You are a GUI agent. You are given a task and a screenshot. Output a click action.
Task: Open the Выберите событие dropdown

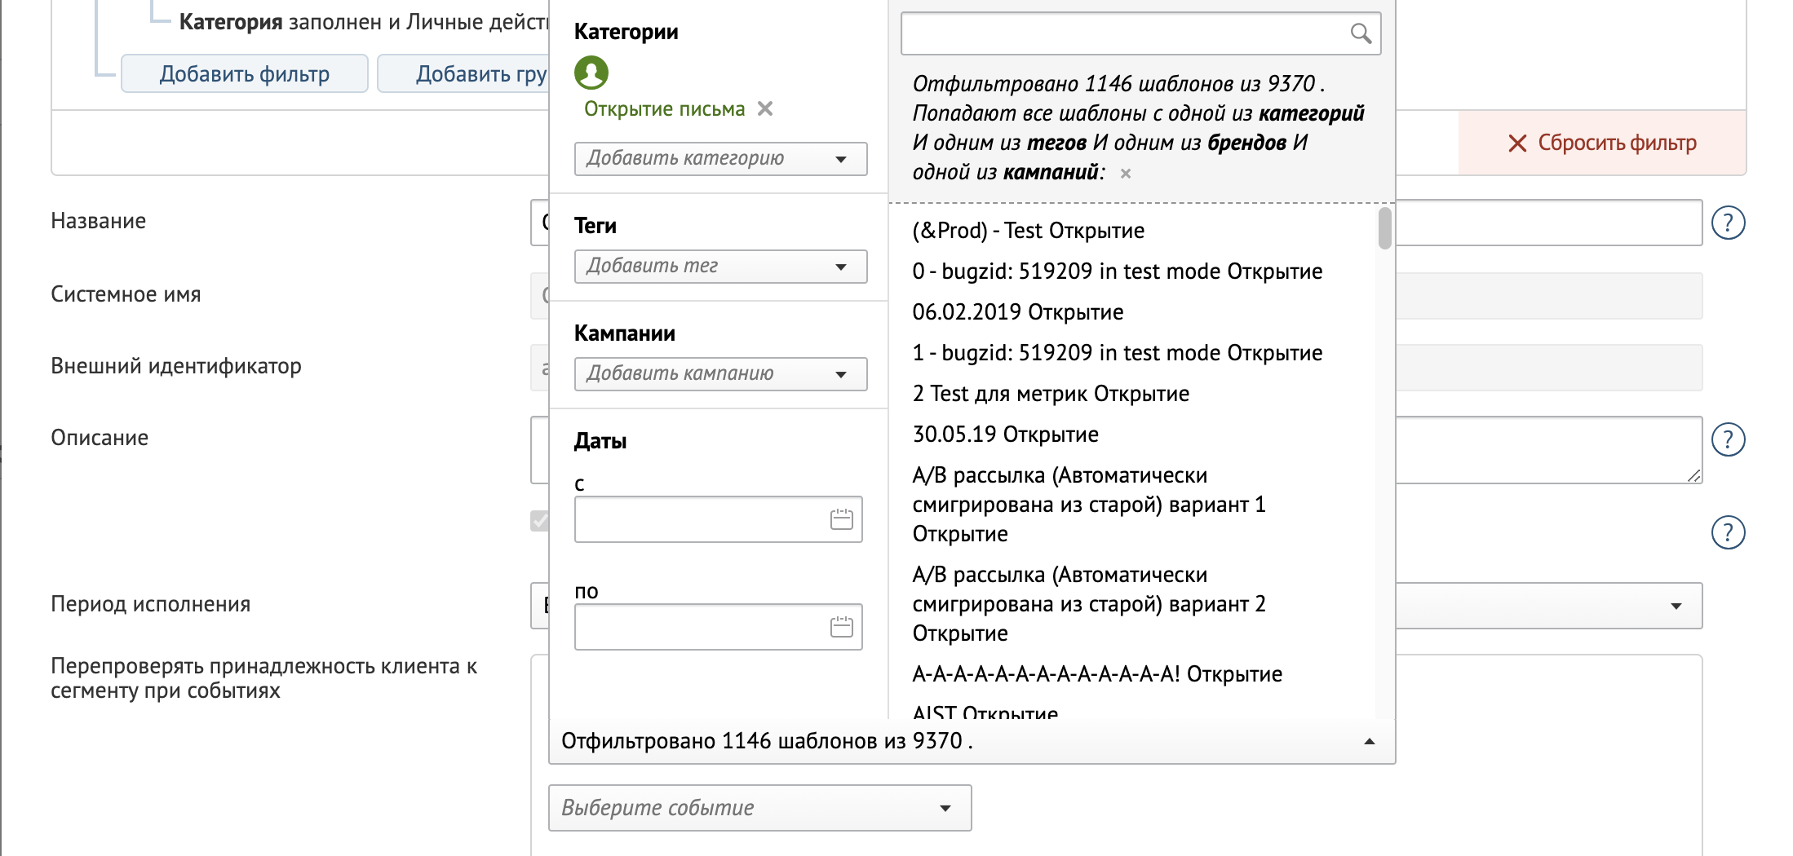759,808
